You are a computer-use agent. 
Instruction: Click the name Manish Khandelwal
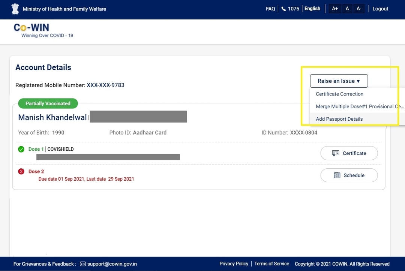[52, 117]
